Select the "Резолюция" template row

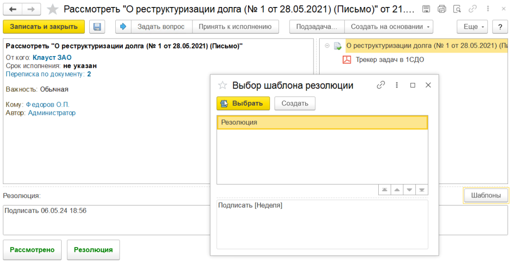click(322, 122)
